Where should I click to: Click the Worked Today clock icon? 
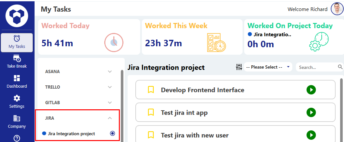(x=114, y=43)
